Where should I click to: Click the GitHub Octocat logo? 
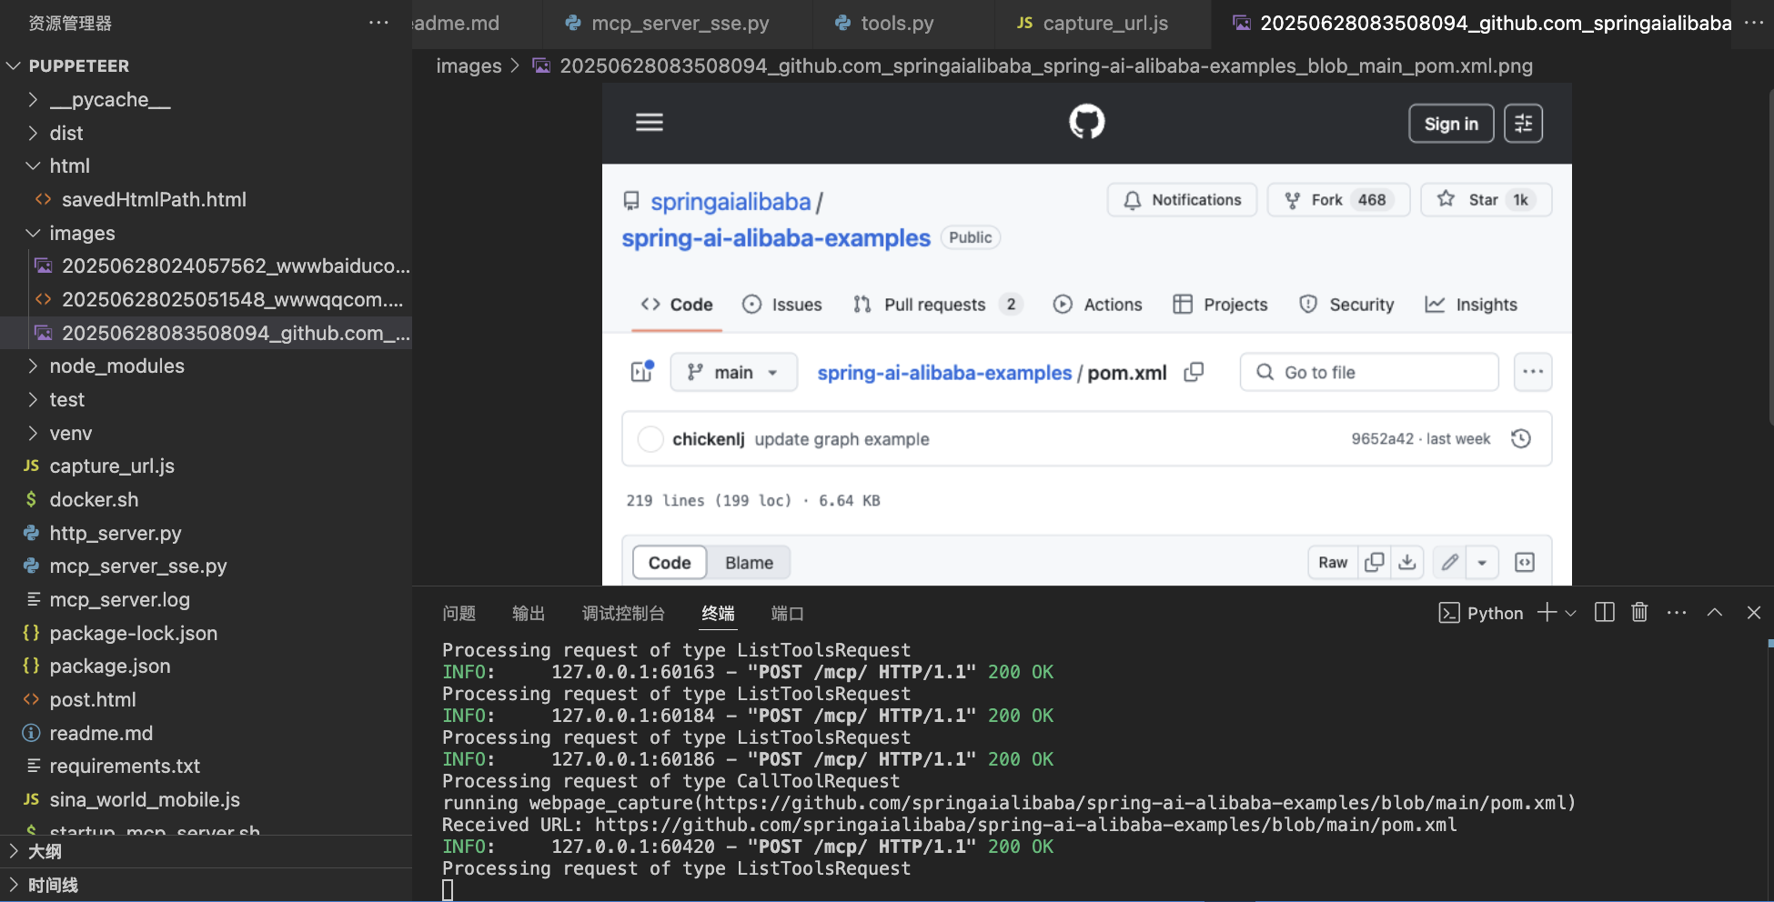pyautogui.click(x=1086, y=122)
